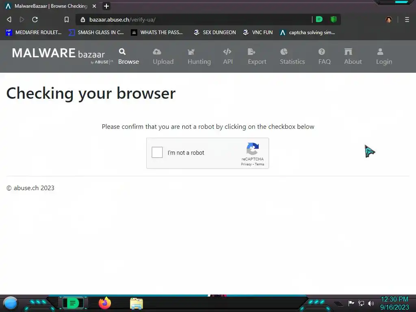Open WHATS THE PASS... bookmark
Screen dimensions: 416x312
click(x=157, y=32)
